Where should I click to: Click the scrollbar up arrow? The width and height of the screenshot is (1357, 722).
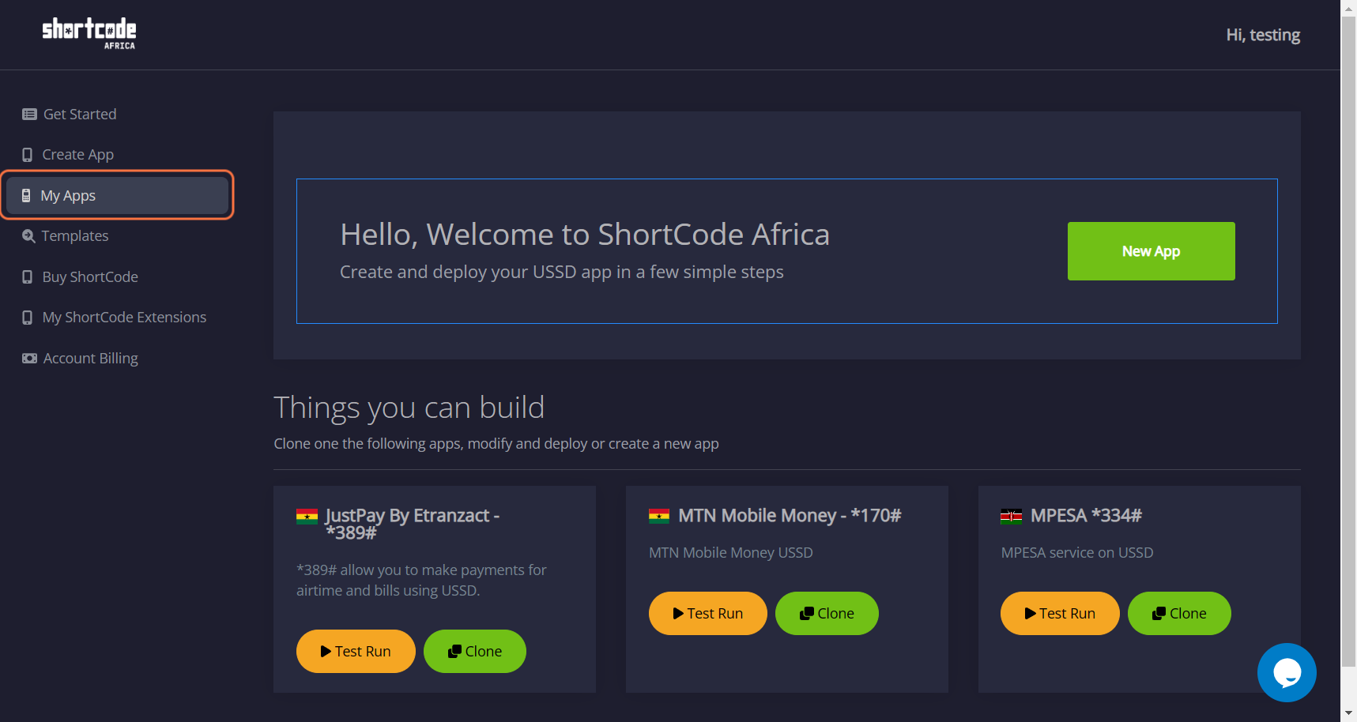1348,7
